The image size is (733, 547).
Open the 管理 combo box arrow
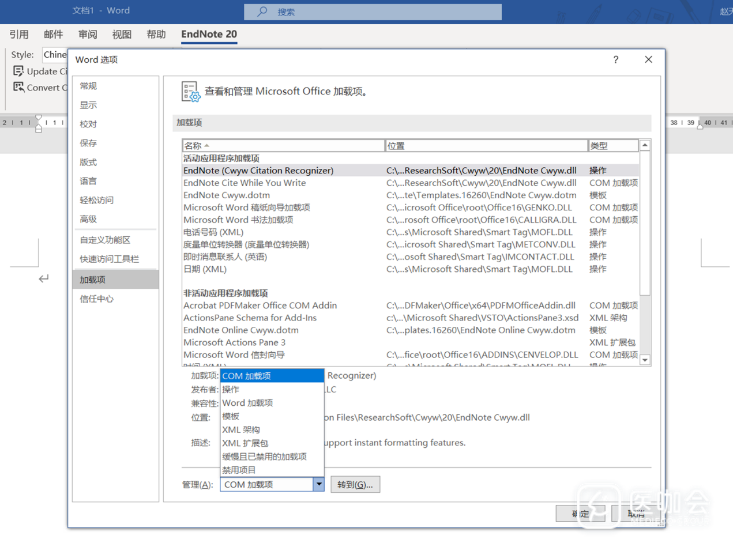[318, 485]
